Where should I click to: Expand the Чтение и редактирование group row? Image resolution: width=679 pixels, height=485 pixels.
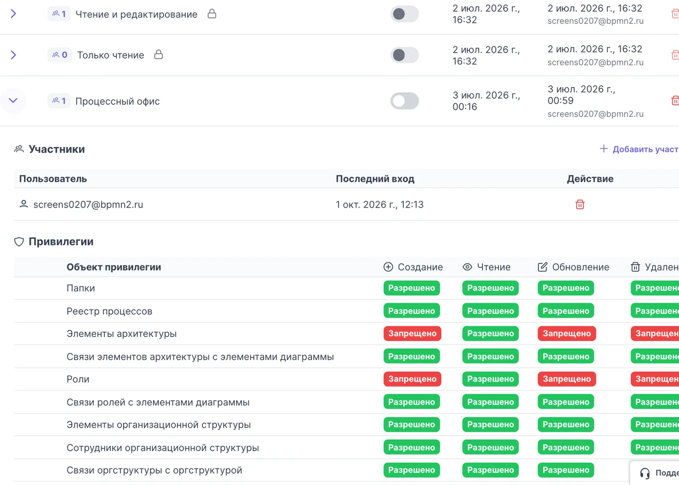click(x=14, y=14)
